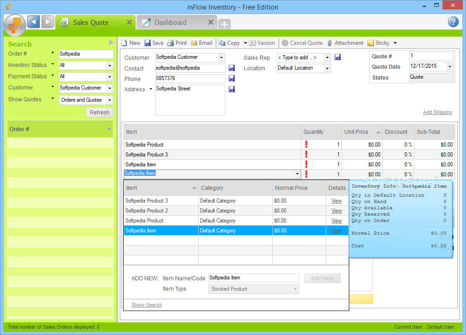466x335 pixels.
Task: Click the Order # search field
Action: (x=86, y=54)
